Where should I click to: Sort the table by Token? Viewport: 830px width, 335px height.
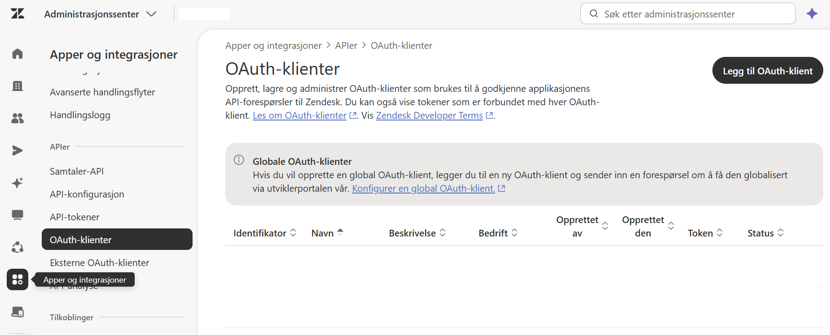705,233
